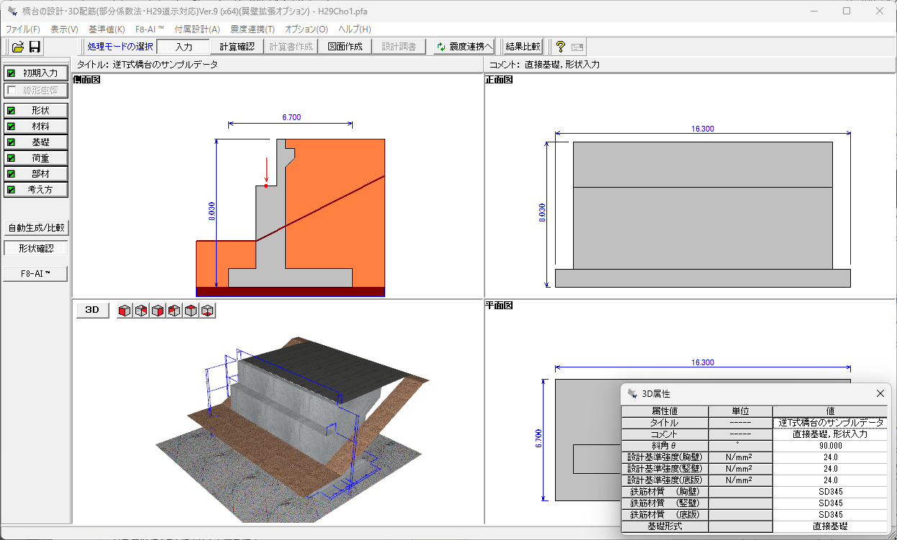Select the first cube view icon with red front-left face
897x540 pixels.
tap(125, 311)
